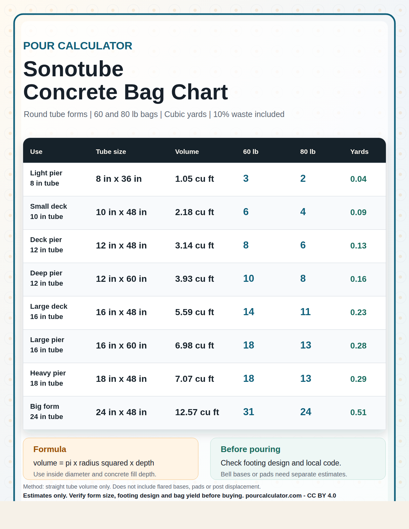
Task: Open the Before pouring info box
Action: click(x=298, y=459)
